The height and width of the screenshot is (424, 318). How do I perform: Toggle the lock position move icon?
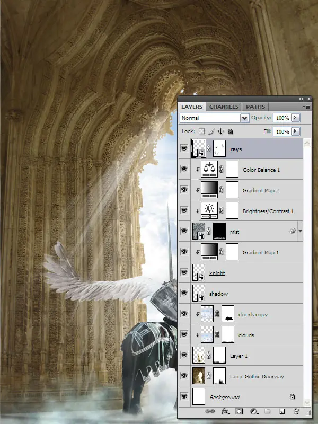pyautogui.click(x=220, y=131)
